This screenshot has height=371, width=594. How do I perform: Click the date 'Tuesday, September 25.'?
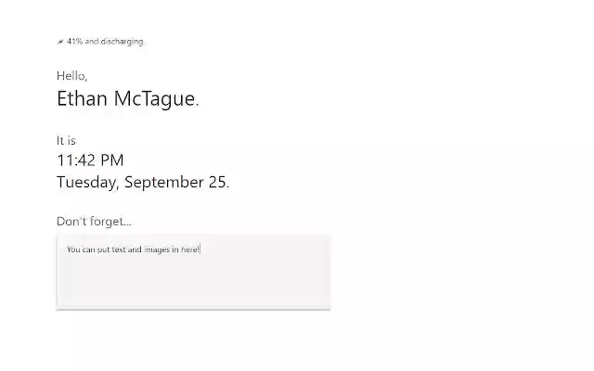tap(143, 182)
